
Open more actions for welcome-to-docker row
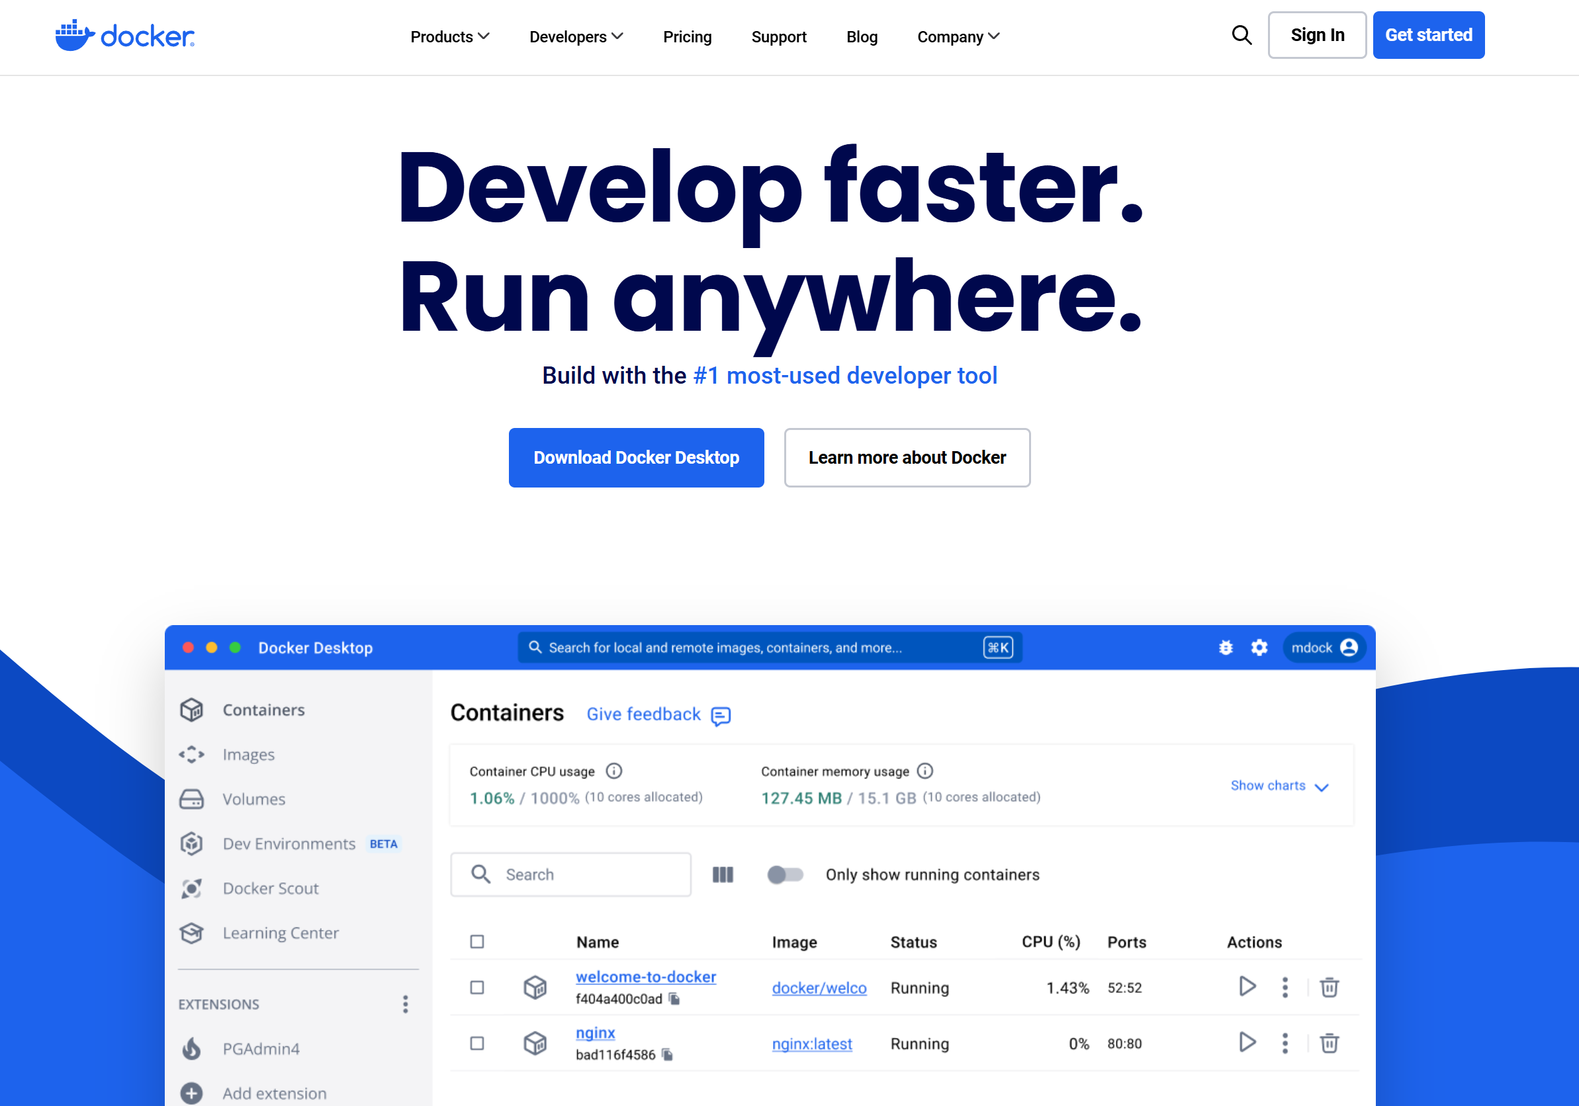click(1285, 987)
